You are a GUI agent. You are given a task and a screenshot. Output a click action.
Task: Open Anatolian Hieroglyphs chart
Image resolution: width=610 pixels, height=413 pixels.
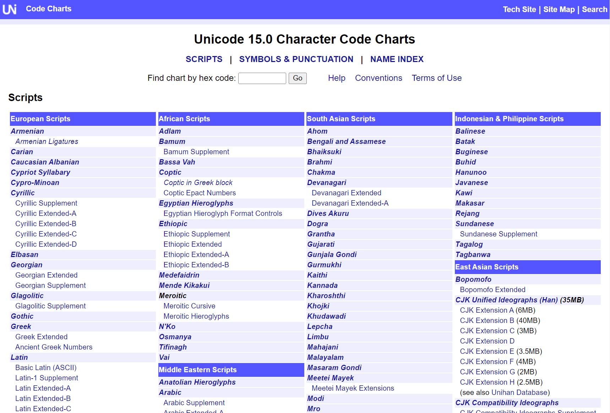pos(197,382)
